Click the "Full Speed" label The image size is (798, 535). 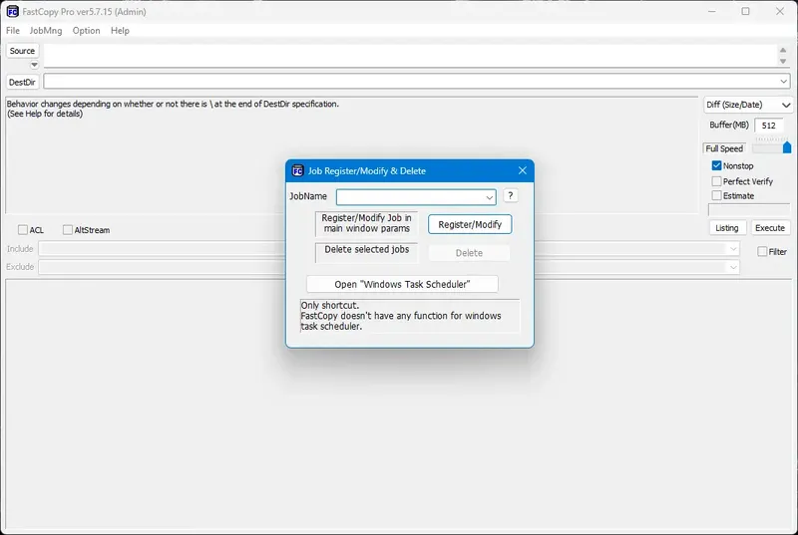[x=724, y=148]
